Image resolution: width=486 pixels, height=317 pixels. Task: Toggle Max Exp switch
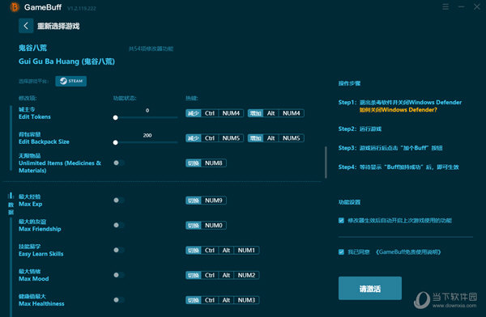(119, 201)
